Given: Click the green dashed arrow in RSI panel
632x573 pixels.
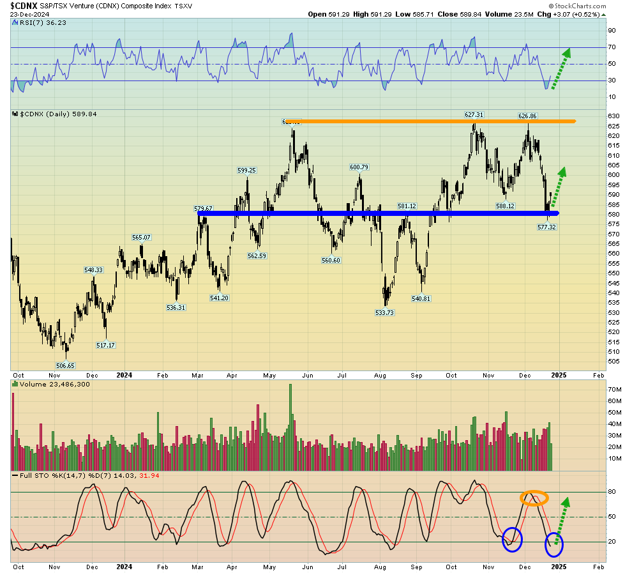Looking at the screenshot, I should point(561,68).
